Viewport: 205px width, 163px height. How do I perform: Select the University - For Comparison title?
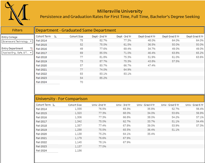[62, 99]
